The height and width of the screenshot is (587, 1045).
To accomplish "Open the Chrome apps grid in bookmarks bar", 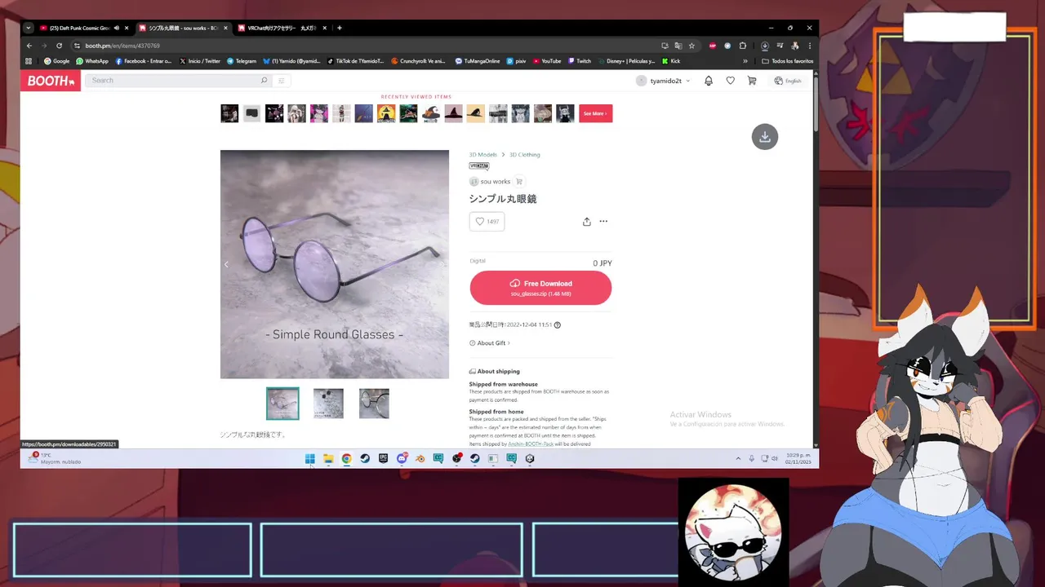I will [x=29, y=61].
